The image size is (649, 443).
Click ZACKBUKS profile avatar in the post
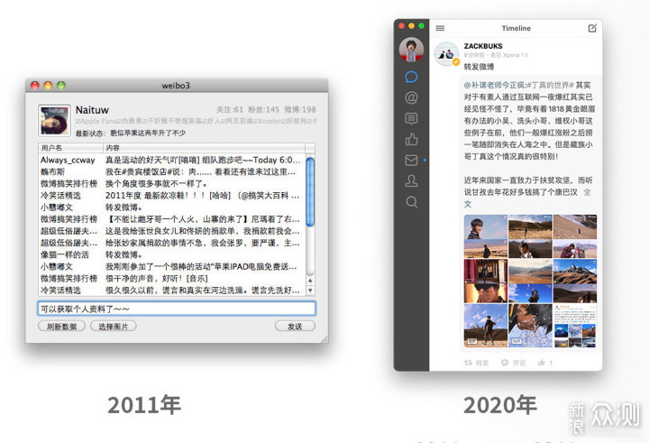[446, 54]
